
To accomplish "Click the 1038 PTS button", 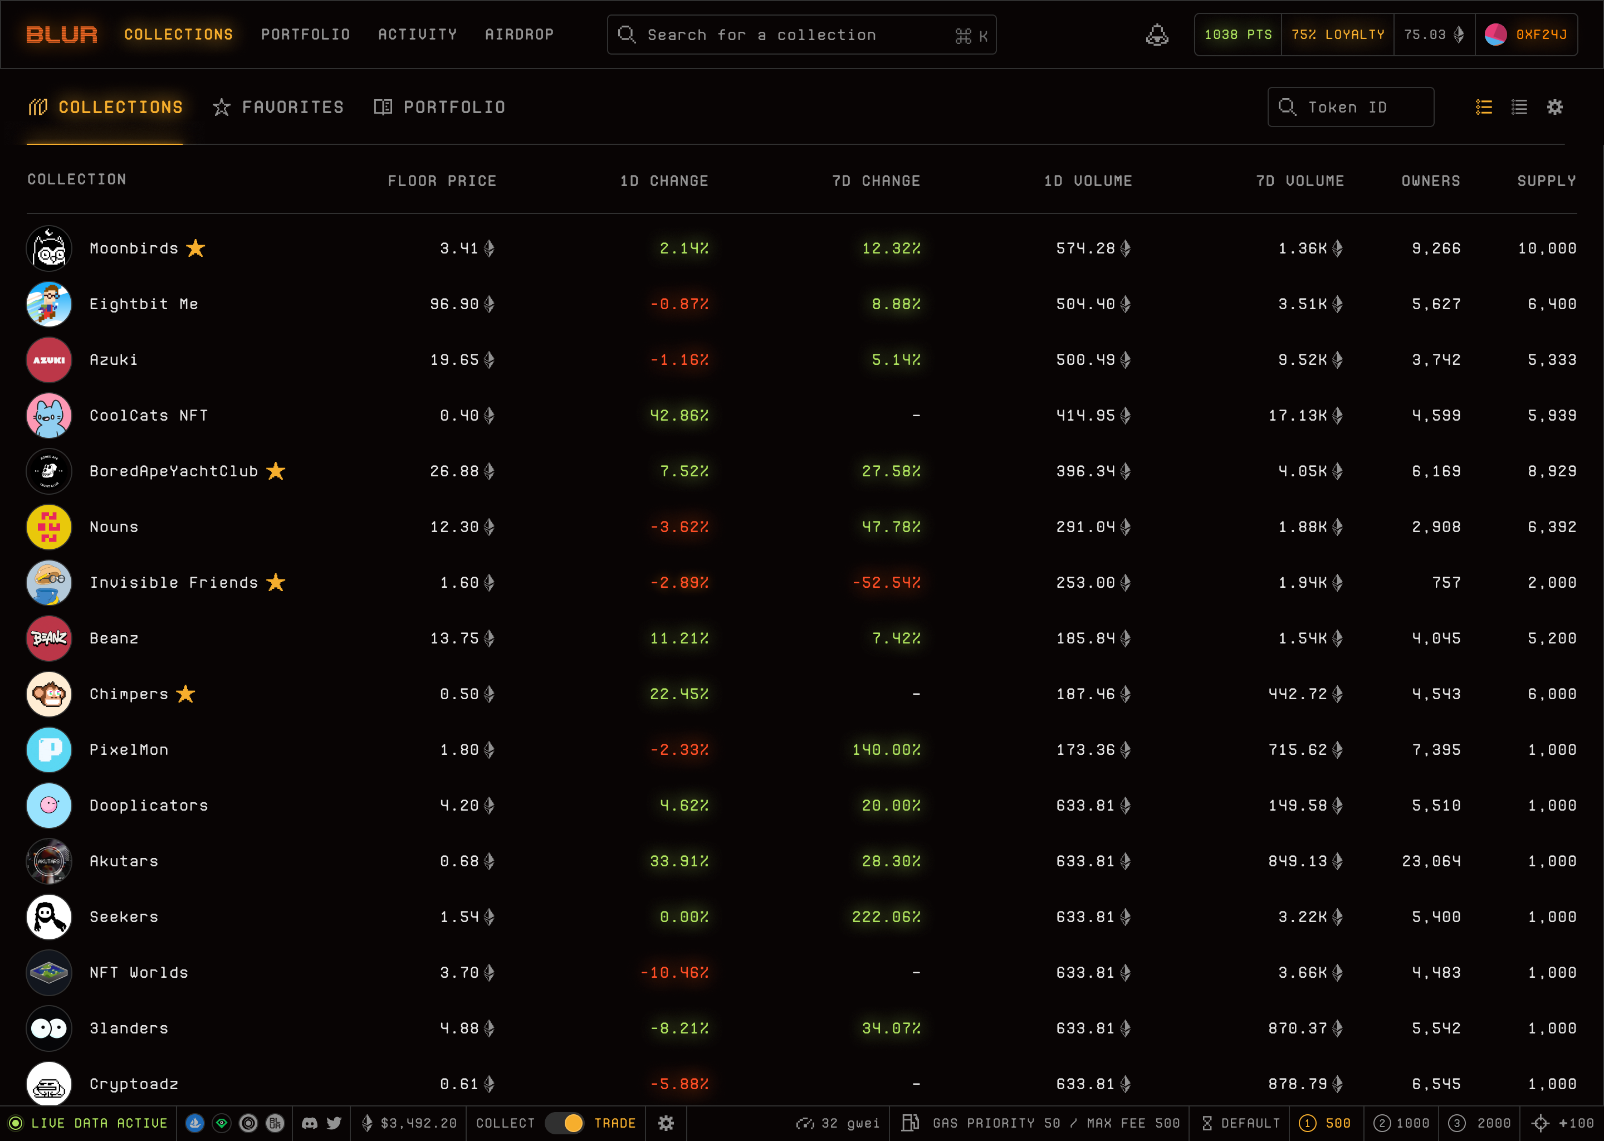I will (x=1238, y=35).
